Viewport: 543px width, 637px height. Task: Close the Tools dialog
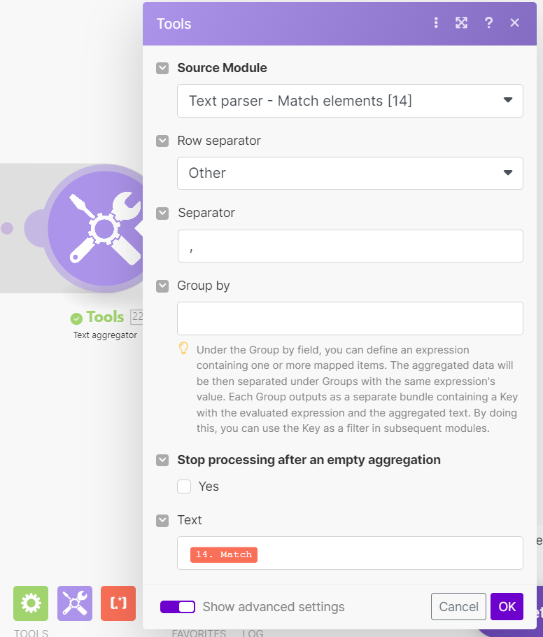515,23
